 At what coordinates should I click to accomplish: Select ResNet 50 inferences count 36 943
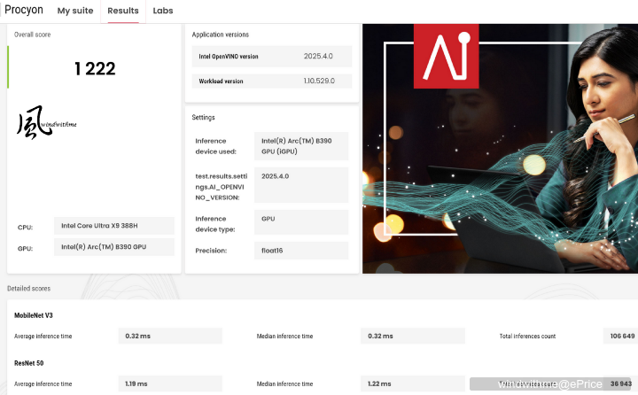tap(621, 383)
